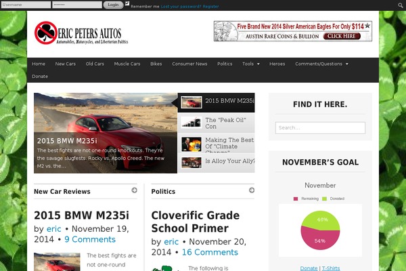
Task: Select Is Alloy Your Ally slider item
Action: 217,163
